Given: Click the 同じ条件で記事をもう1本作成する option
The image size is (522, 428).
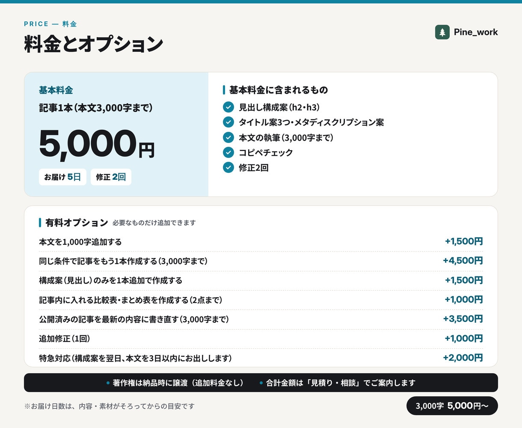Looking at the screenshot, I should [x=123, y=261].
